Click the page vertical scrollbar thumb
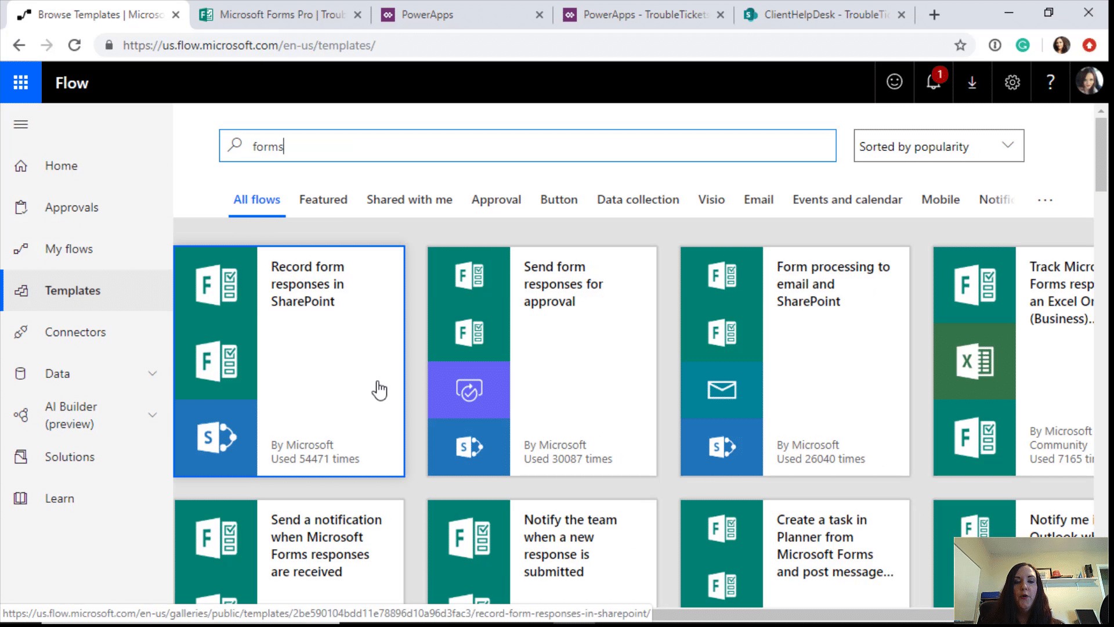Screen dimensions: 1114x627 tap(1101, 154)
